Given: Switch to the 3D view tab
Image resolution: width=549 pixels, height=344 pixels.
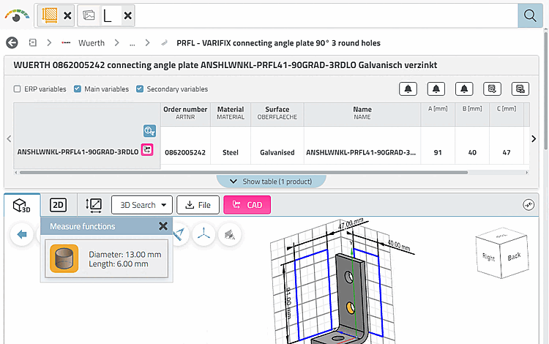Looking at the screenshot, I should tap(22, 205).
